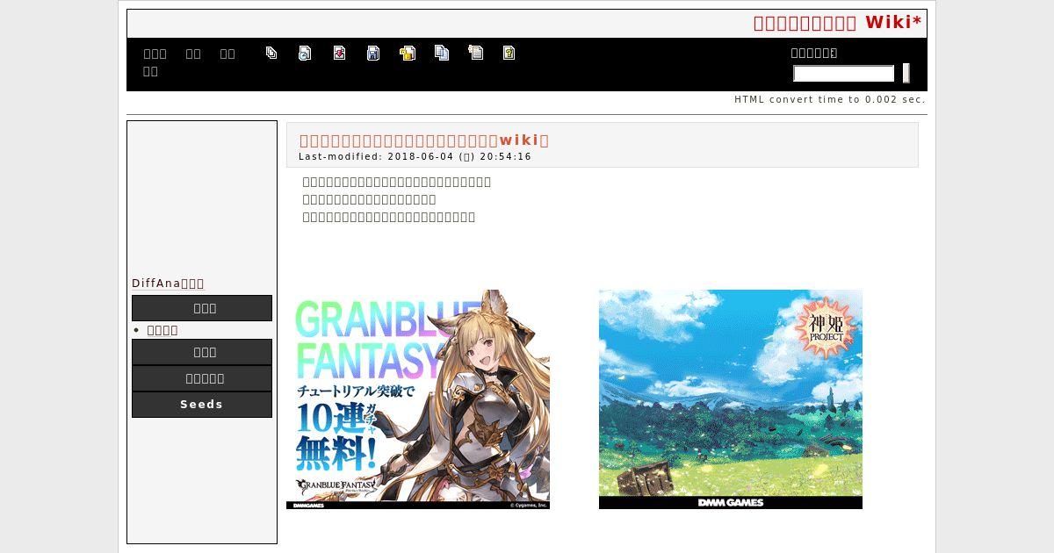Click the blue double-document copy icon
The image size is (1054, 553).
pyautogui.click(x=442, y=53)
